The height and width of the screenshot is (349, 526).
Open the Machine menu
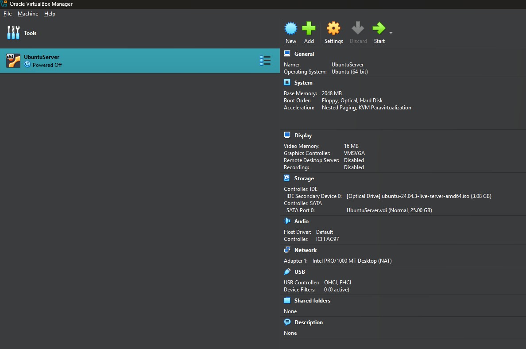click(28, 14)
